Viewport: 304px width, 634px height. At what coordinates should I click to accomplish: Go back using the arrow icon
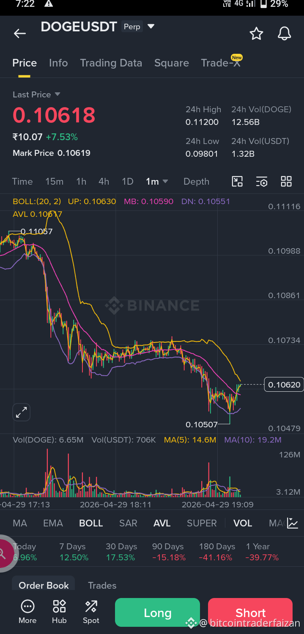(x=20, y=33)
